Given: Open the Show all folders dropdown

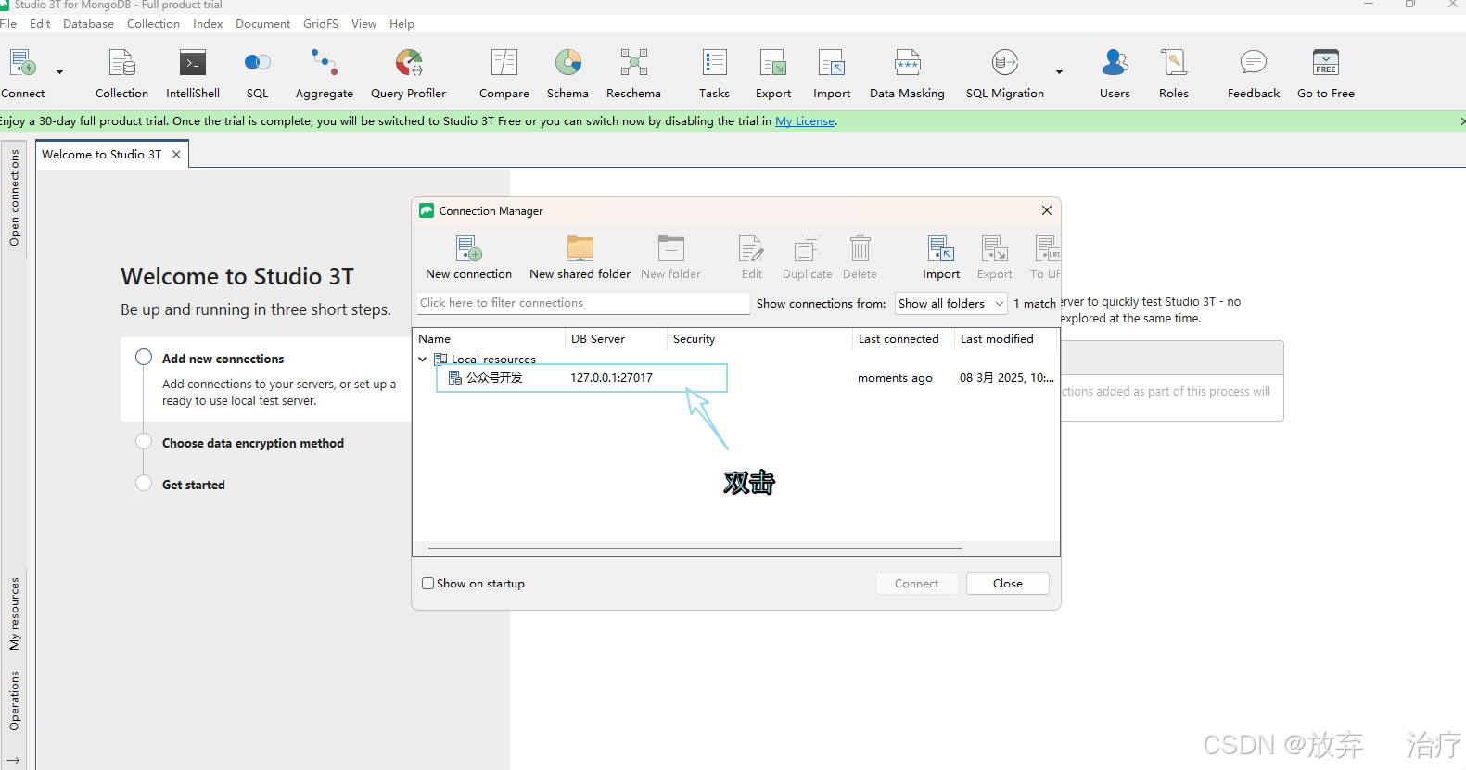Looking at the screenshot, I should [x=951, y=304].
